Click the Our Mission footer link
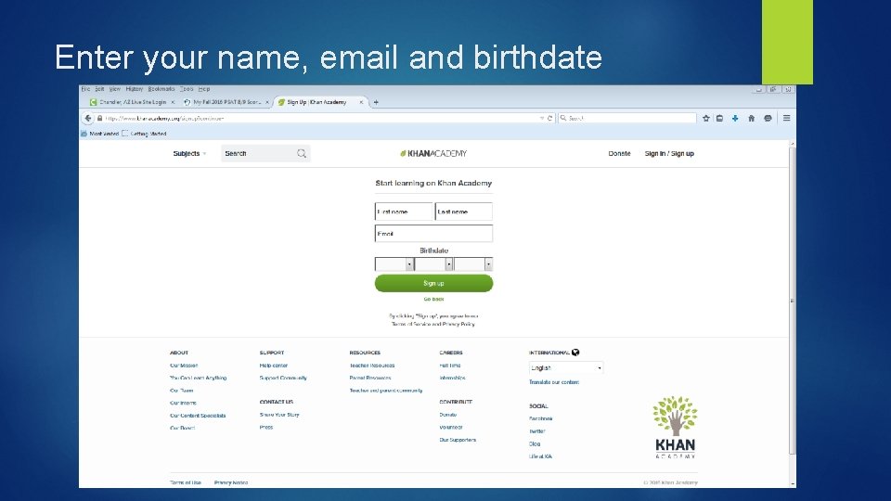The width and height of the screenshot is (891, 501). (184, 366)
